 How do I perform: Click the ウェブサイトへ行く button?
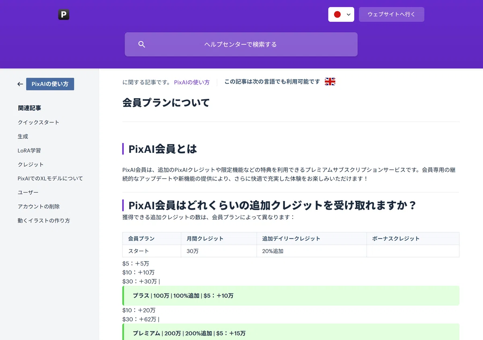coord(392,14)
